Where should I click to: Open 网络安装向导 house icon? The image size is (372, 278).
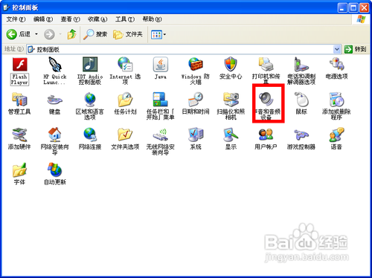(55, 135)
